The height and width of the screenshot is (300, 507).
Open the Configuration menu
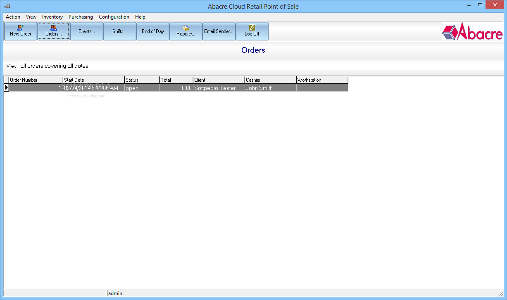tap(114, 17)
